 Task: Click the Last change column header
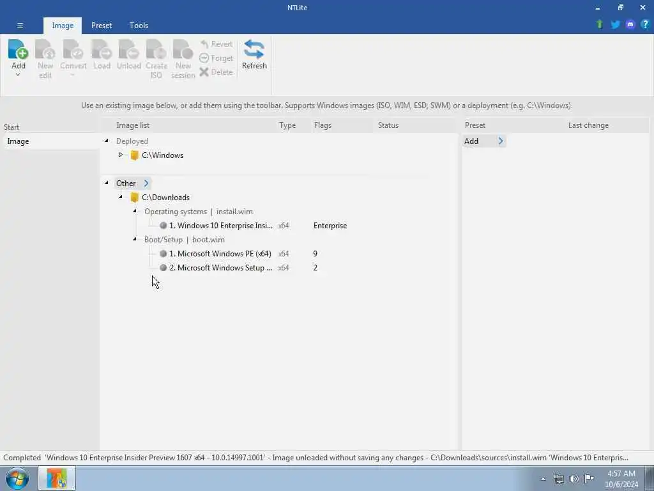(588, 125)
